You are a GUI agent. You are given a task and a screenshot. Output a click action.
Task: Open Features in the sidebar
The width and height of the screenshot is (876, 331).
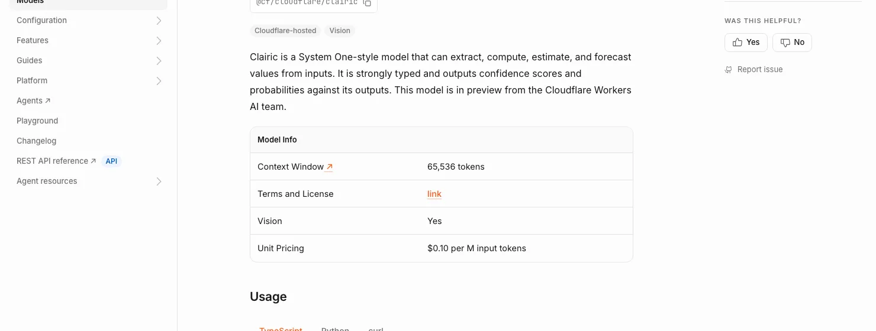click(x=33, y=41)
